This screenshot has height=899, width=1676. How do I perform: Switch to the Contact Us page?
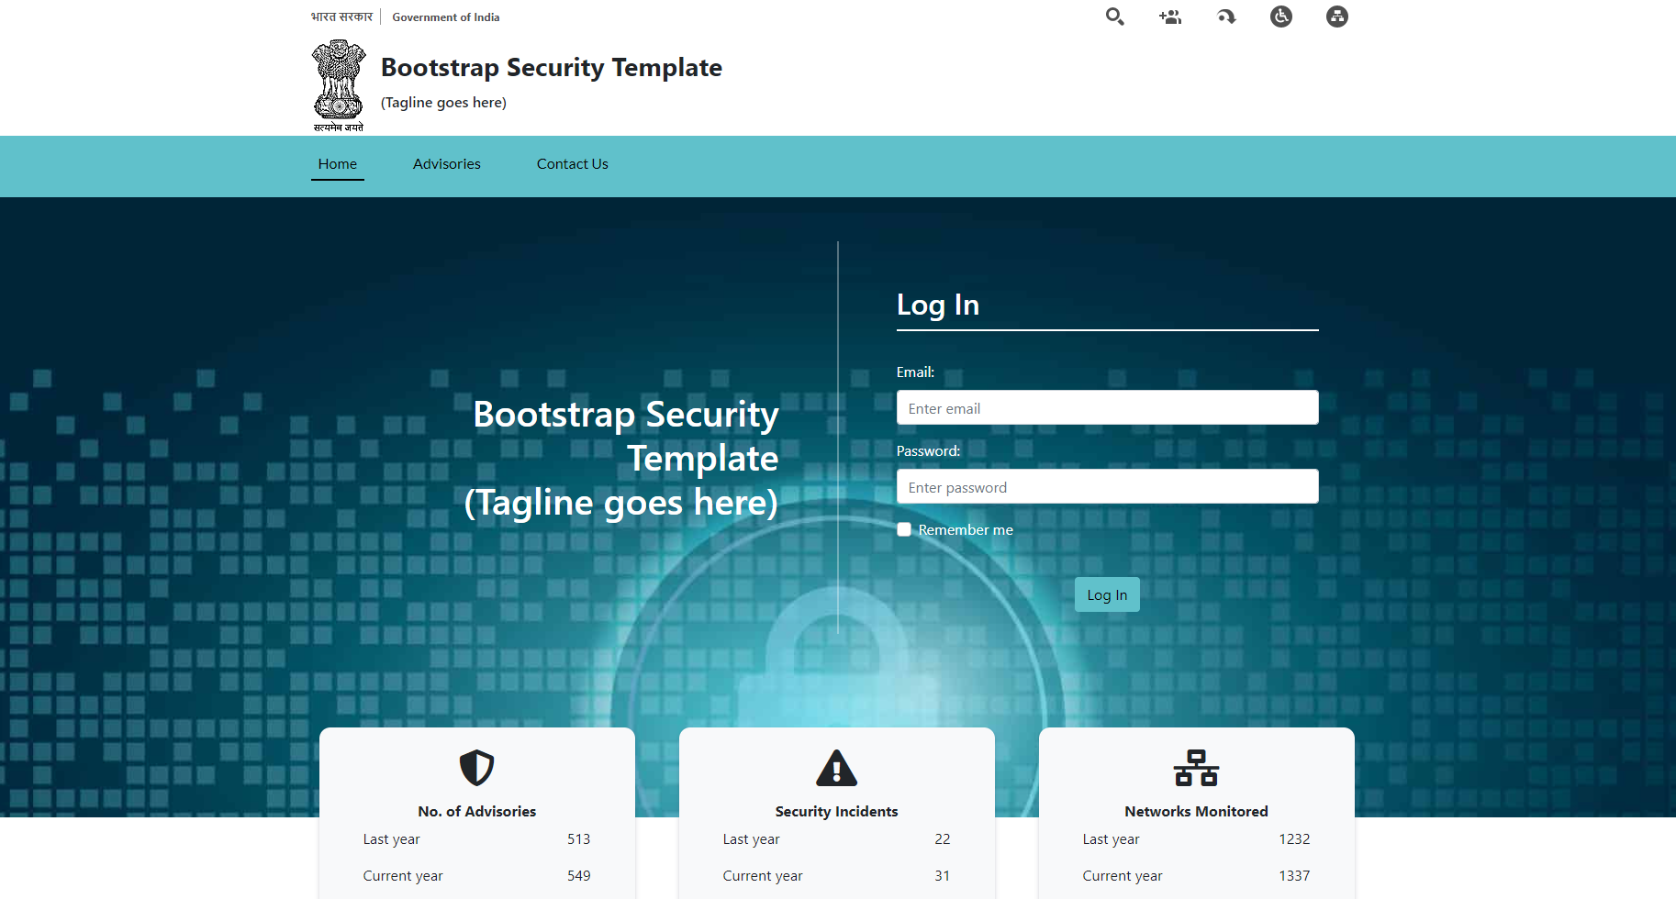(572, 163)
